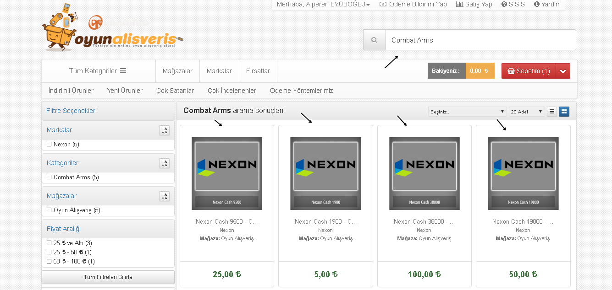Viewport: 612px width, 290px height.
Task: Expand the Tüm Kategoriler menu
Action: click(x=98, y=71)
